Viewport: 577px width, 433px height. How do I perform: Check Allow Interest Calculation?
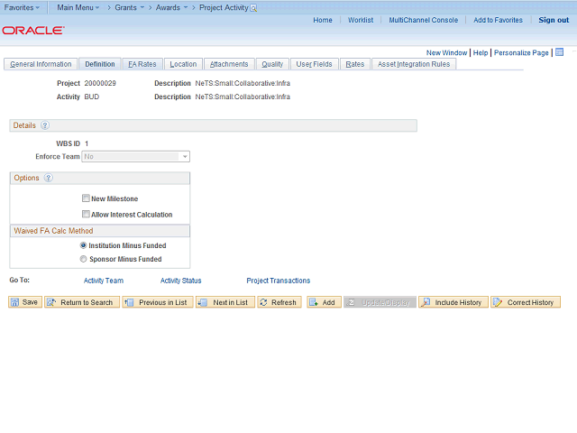(x=86, y=215)
